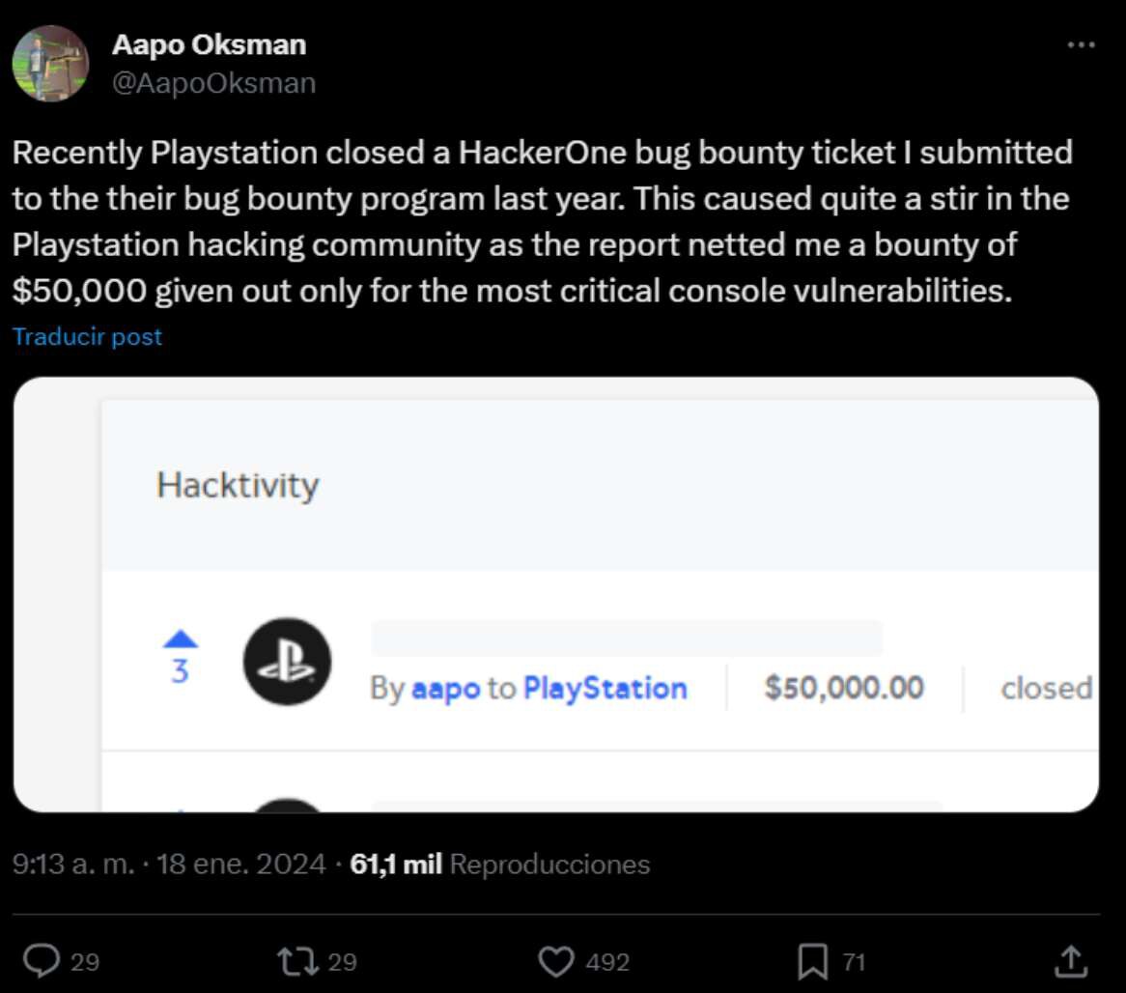Expand the replies count of 29

[85, 963]
